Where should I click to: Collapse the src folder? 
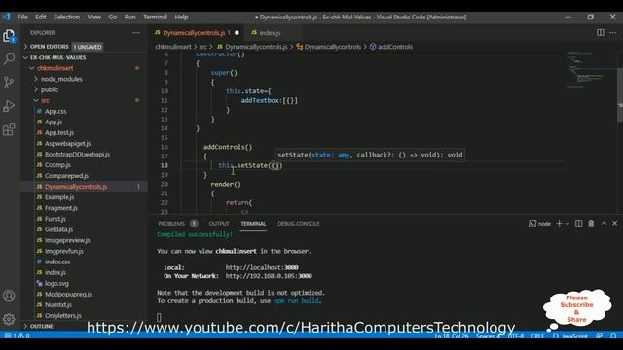(x=85, y=100)
